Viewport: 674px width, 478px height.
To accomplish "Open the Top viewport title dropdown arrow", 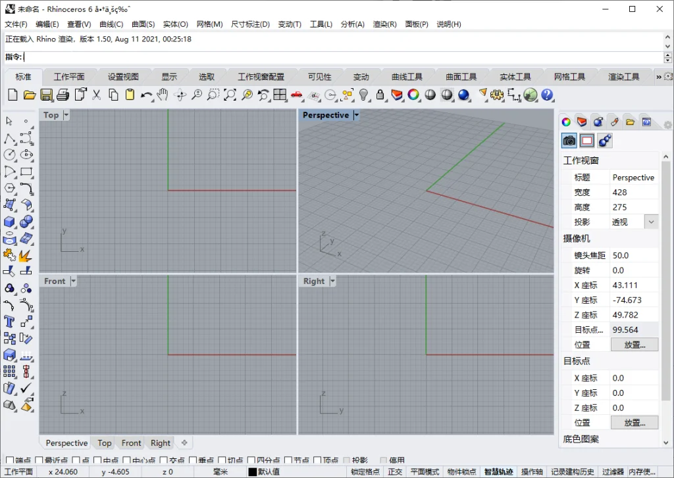I will point(66,115).
